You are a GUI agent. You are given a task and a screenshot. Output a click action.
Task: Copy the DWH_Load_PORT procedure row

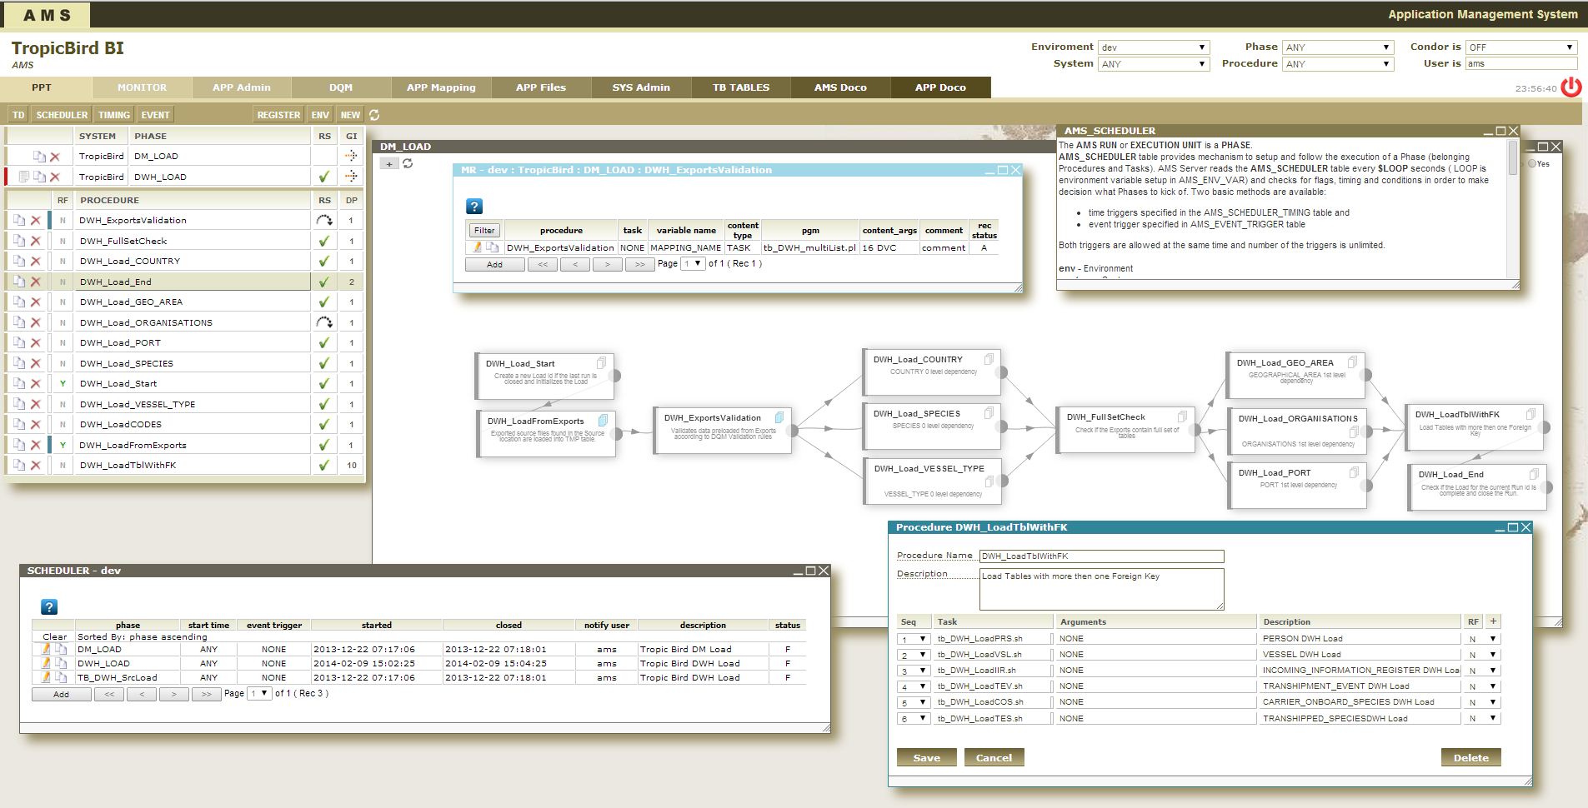pos(18,342)
